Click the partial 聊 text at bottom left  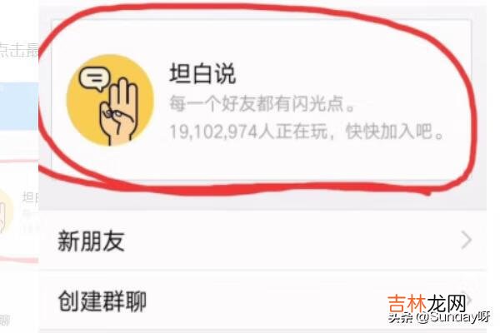click(x=4, y=321)
